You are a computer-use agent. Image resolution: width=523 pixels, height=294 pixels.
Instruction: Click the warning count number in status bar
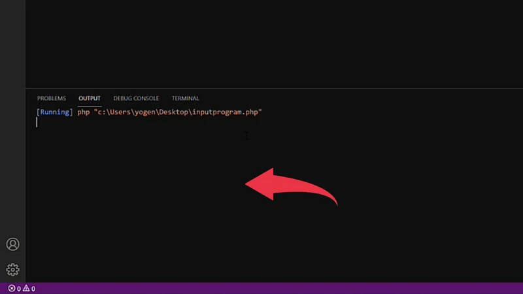[x=33, y=289]
